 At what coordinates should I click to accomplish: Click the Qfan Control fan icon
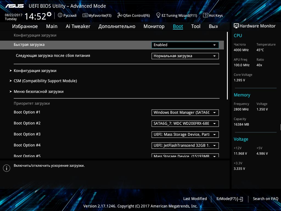[120, 15]
